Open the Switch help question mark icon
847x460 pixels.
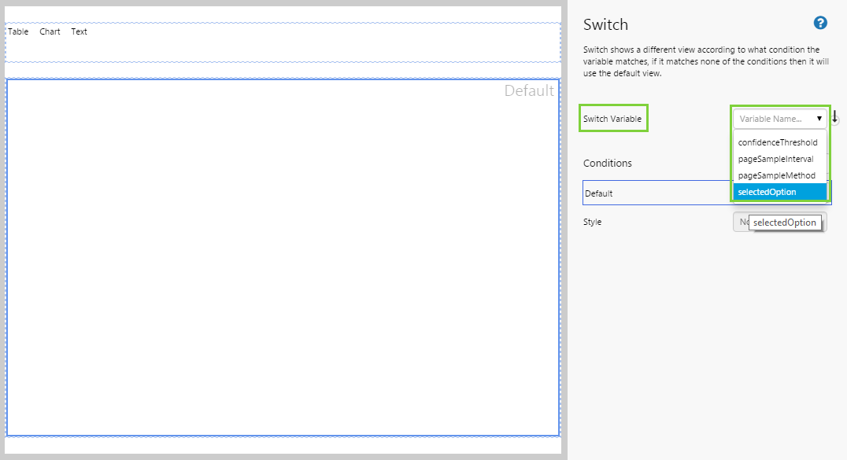point(820,24)
